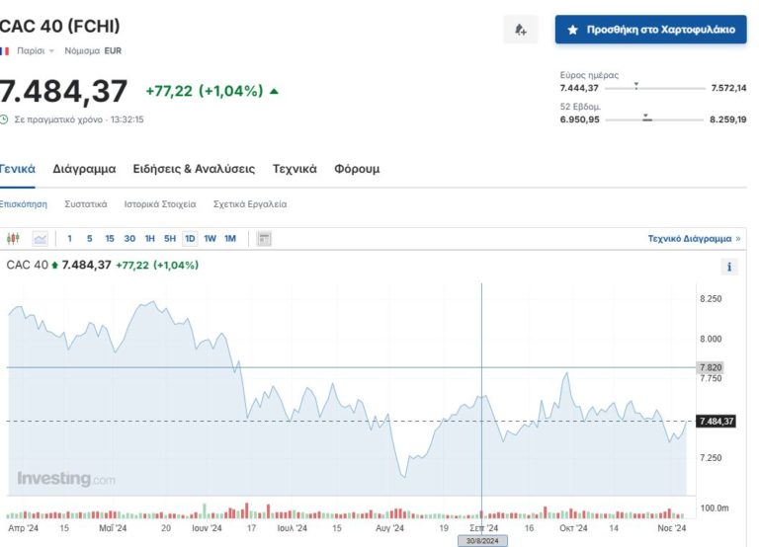Viewport: 759px width, 547px height.
Task: Click the chart info icon
Action: coord(730,267)
